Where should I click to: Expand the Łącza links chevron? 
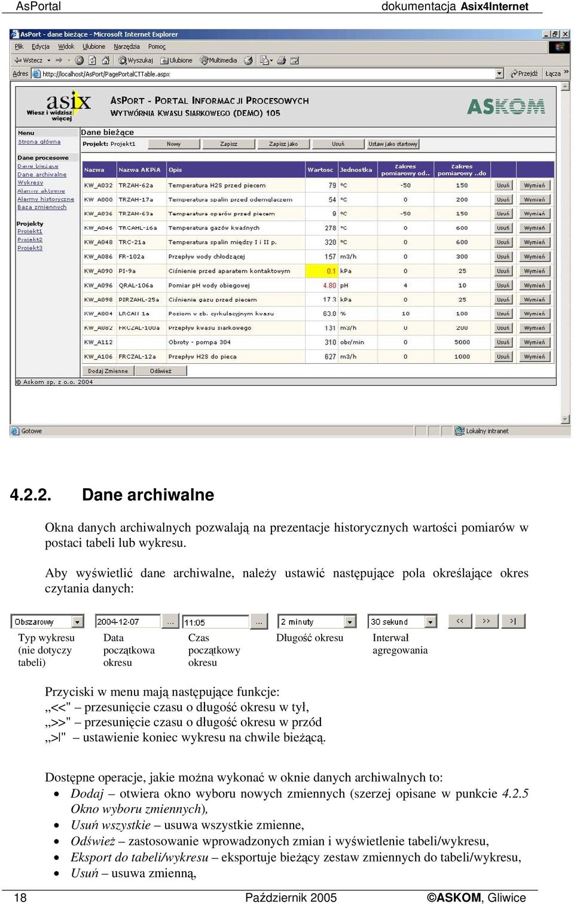pos(566,73)
